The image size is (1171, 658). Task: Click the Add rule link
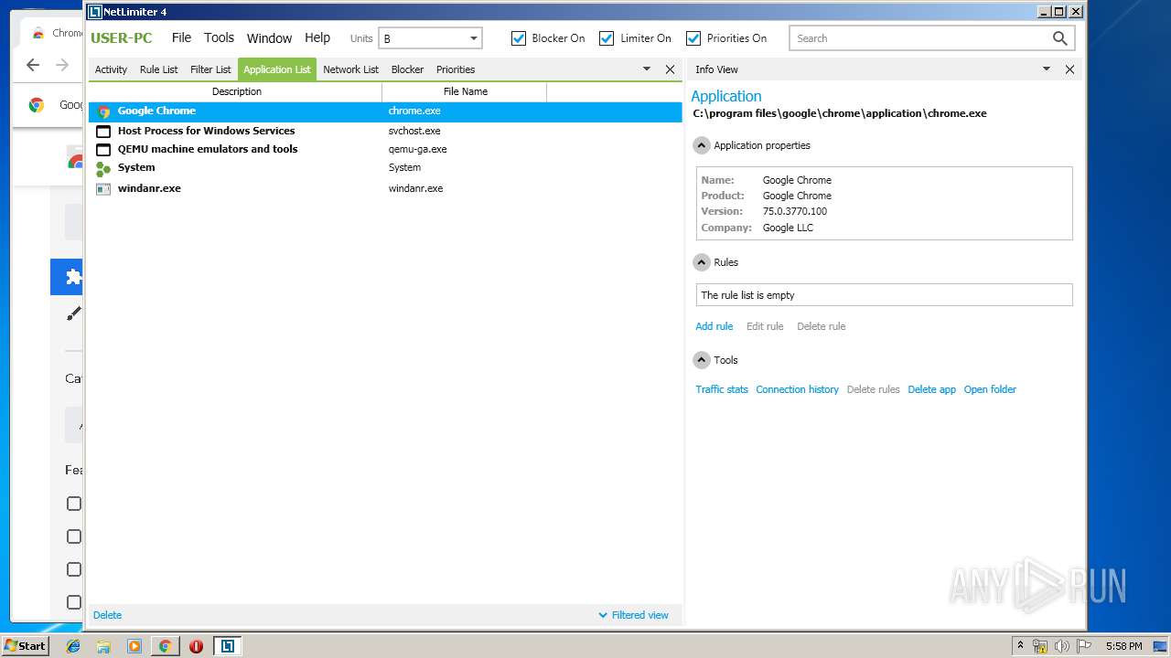coord(714,326)
